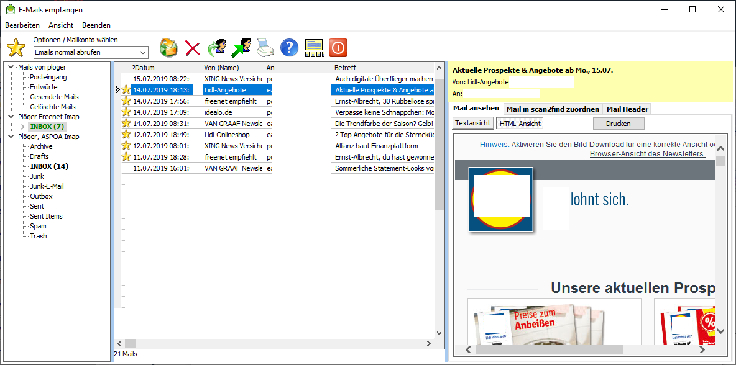Image resolution: width=736 pixels, height=365 pixels.
Task: Sort mails by the ?Datum column header
Action: [143, 68]
